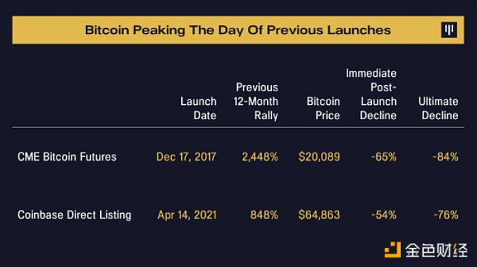Click the $20,089 price cell
This screenshot has height=267, width=477.
pyautogui.click(x=319, y=157)
